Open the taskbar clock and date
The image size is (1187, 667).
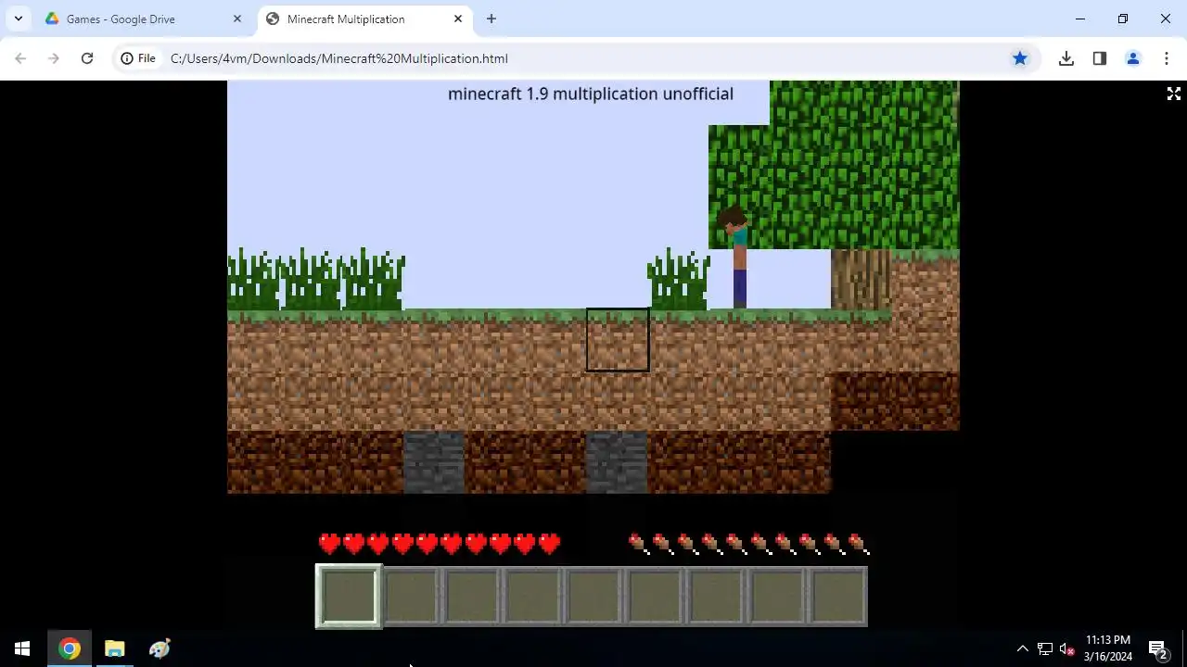(x=1108, y=648)
